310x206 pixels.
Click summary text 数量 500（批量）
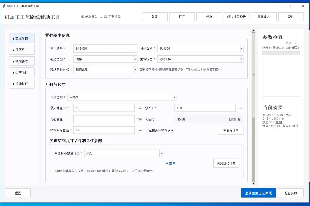(x=273, y=122)
